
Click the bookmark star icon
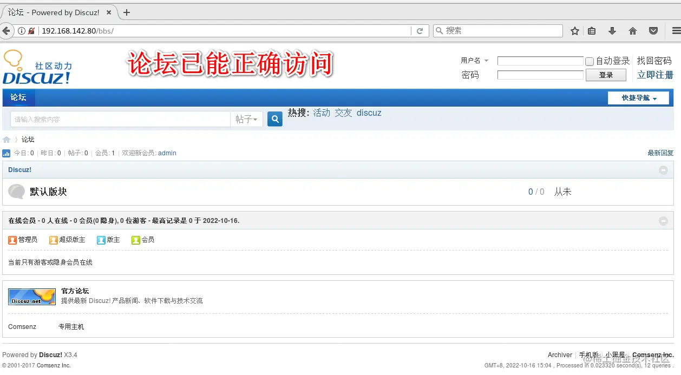tap(575, 31)
